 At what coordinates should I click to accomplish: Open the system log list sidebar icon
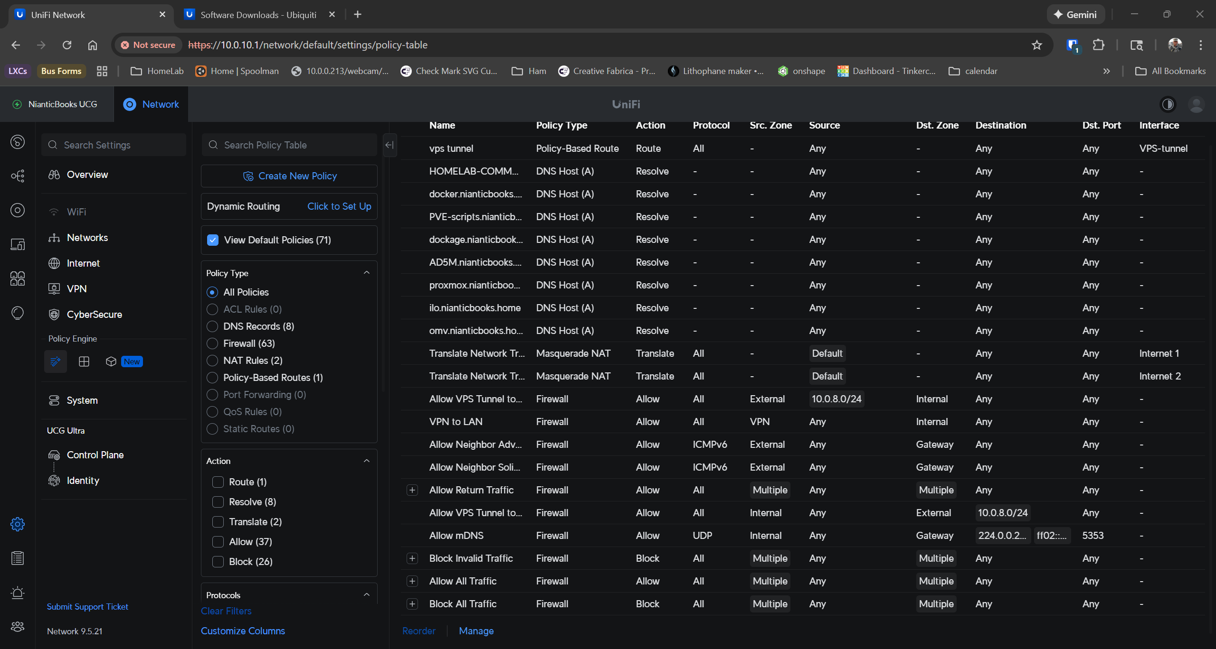click(18, 558)
